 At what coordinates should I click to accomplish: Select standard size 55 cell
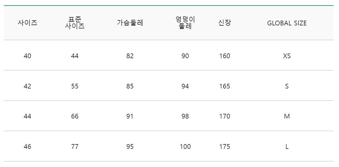pos(75,86)
